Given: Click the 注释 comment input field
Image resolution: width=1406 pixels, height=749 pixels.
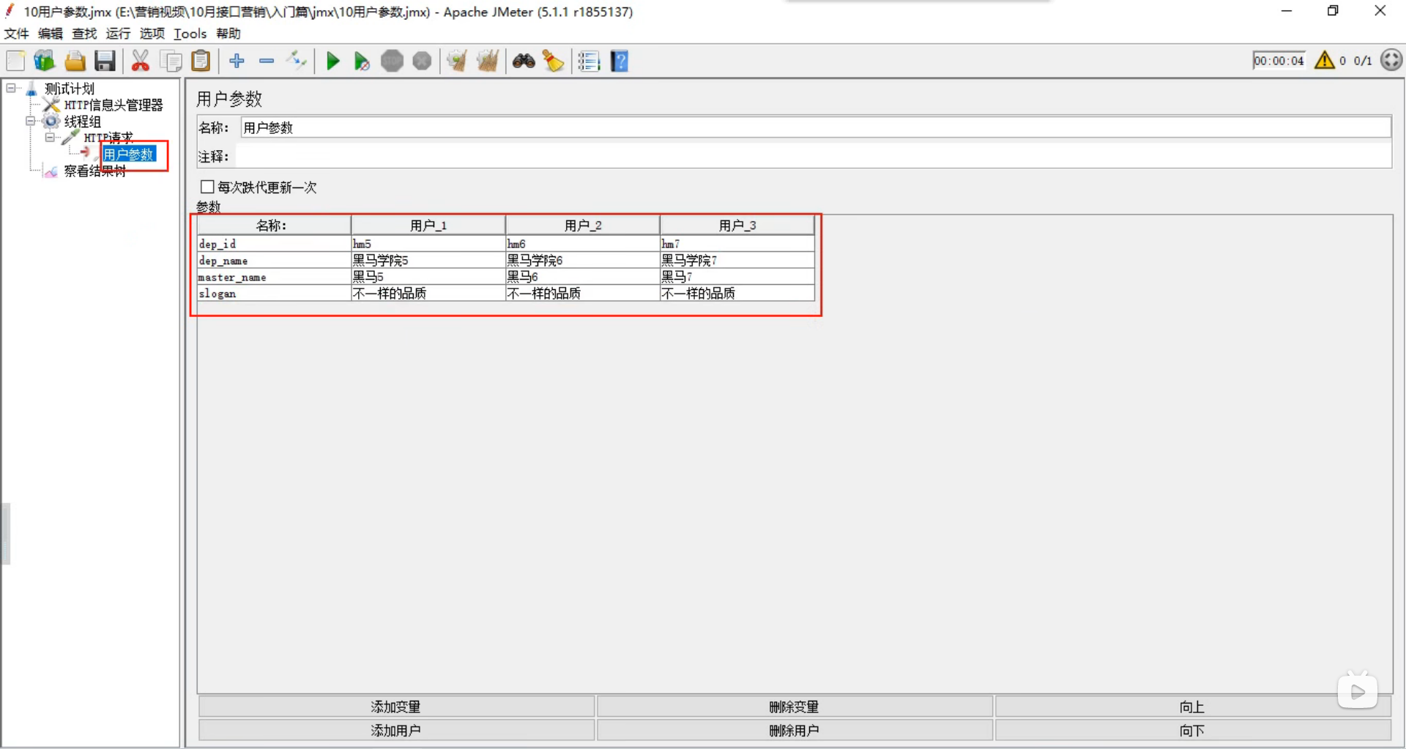Looking at the screenshot, I should 813,156.
